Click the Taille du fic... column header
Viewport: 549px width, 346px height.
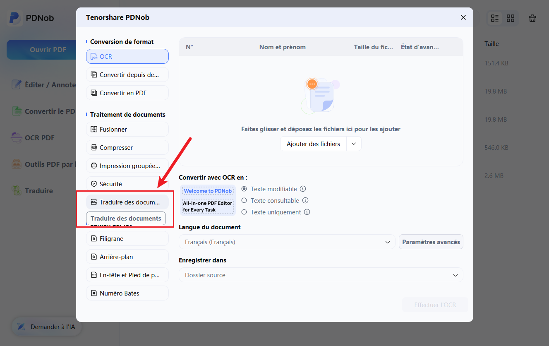(x=374, y=47)
